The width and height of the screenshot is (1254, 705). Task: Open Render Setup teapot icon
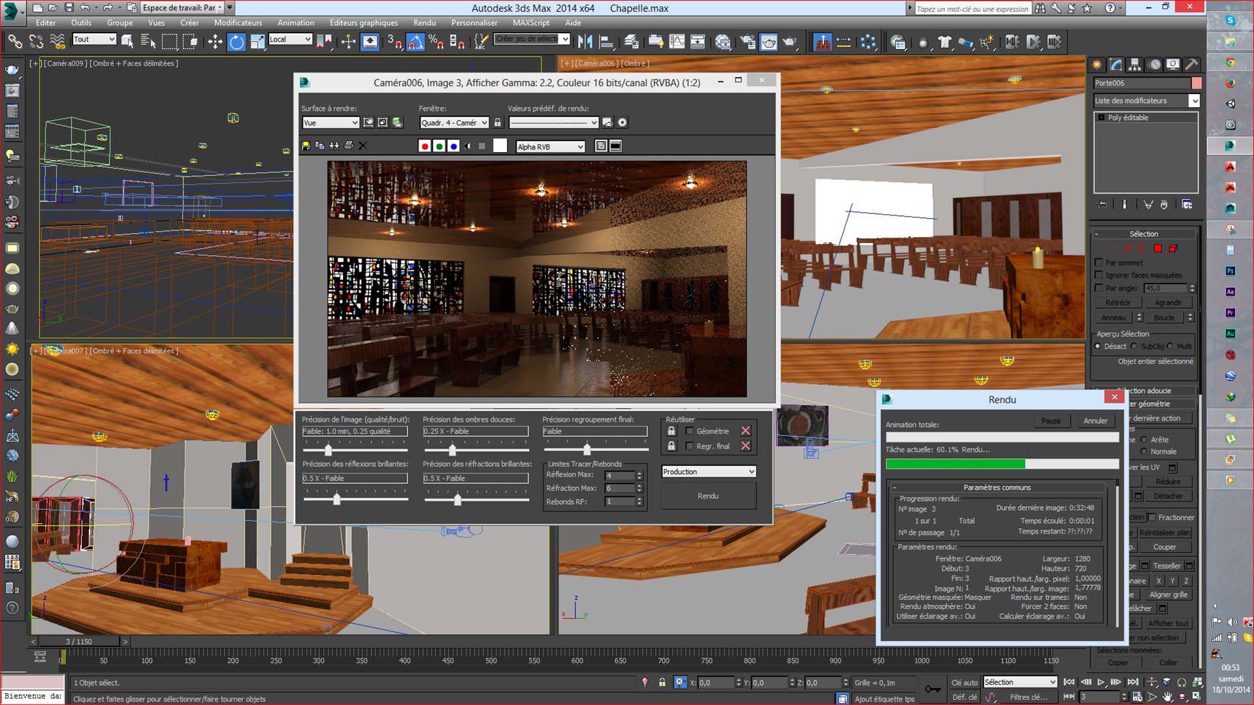tap(748, 42)
